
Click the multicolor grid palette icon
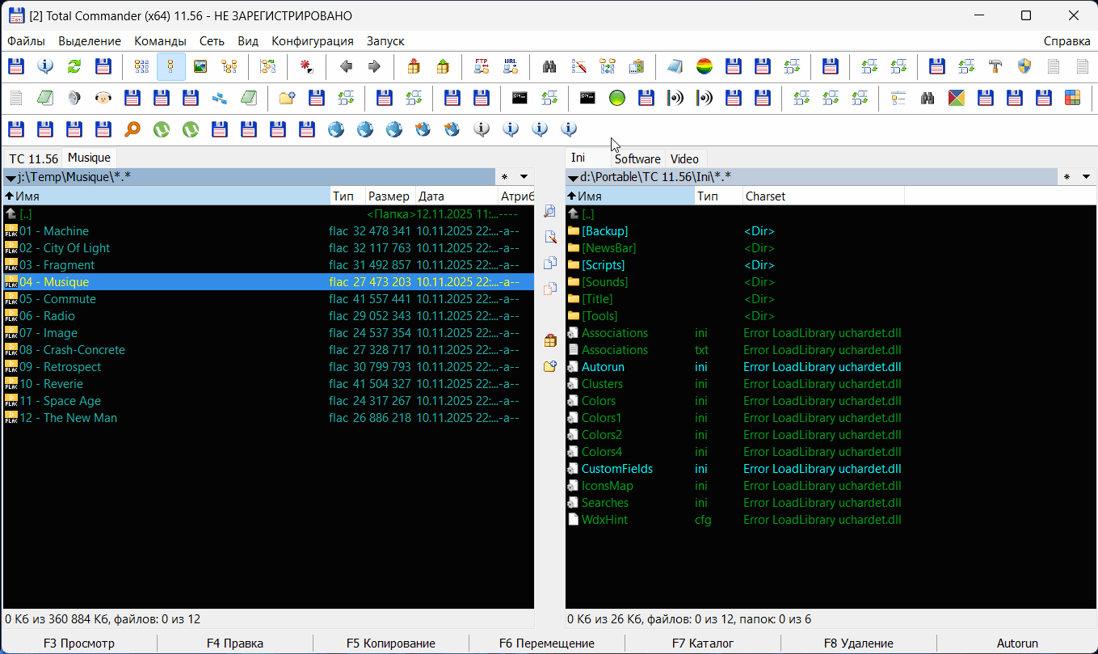point(1073,98)
